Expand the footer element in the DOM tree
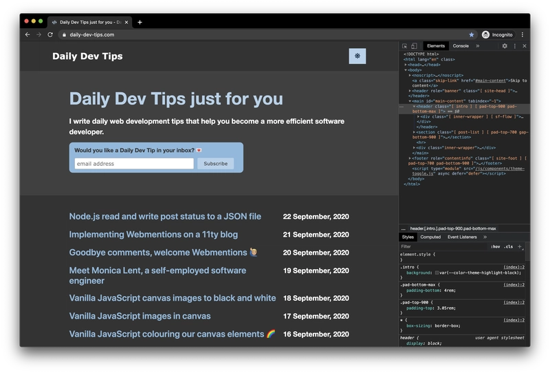The width and height of the screenshot is (550, 373). point(410,158)
